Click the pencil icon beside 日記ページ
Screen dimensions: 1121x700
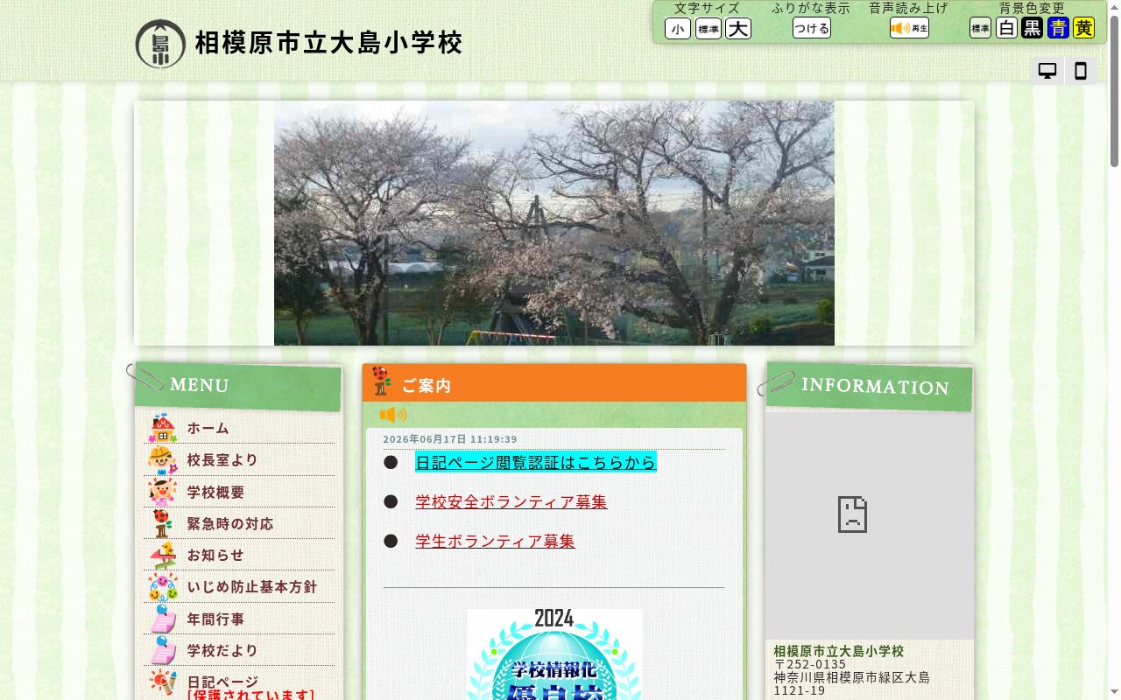pyautogui.click(x=162, y=682)
